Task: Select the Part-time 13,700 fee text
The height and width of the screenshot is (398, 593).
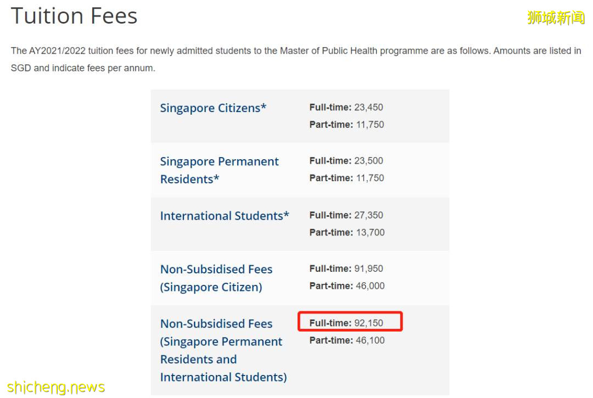Action: click(346, 232)
